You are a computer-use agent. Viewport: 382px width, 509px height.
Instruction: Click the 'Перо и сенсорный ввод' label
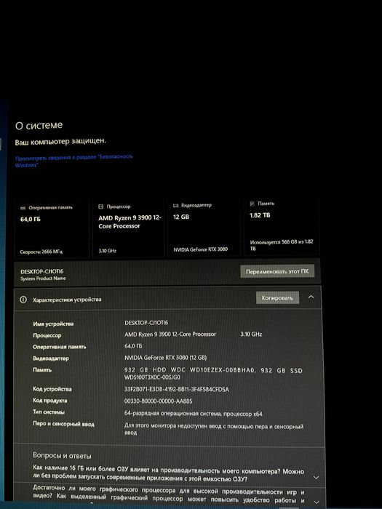coord(63,424)
